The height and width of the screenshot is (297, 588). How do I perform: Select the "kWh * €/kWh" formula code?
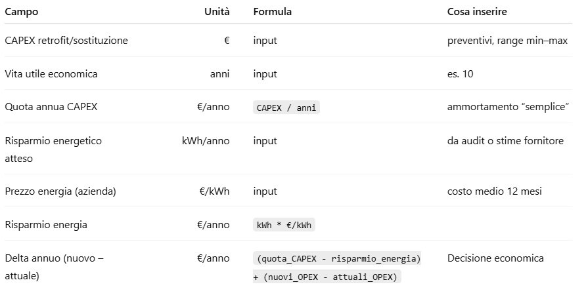pos(284,226)
